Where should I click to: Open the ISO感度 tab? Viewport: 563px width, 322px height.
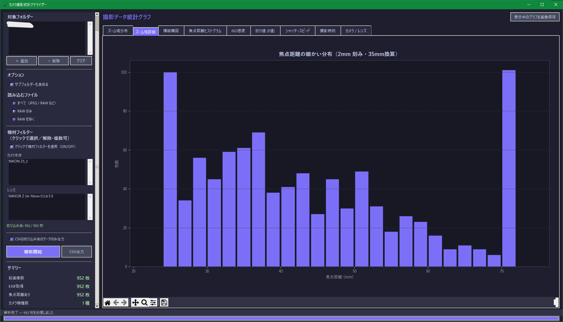coord(238,31)
